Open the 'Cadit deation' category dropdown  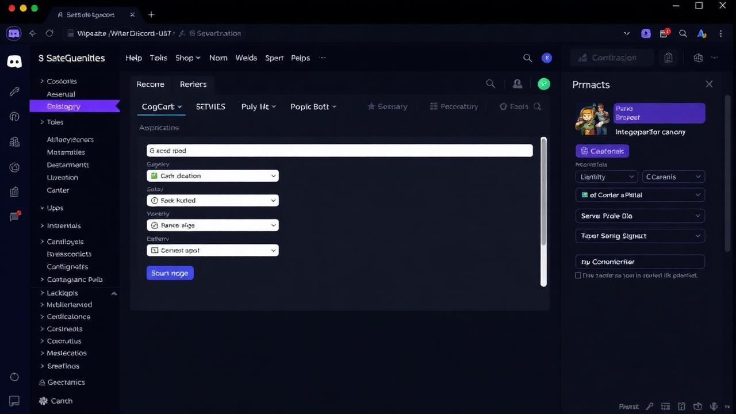click(212, 175)
